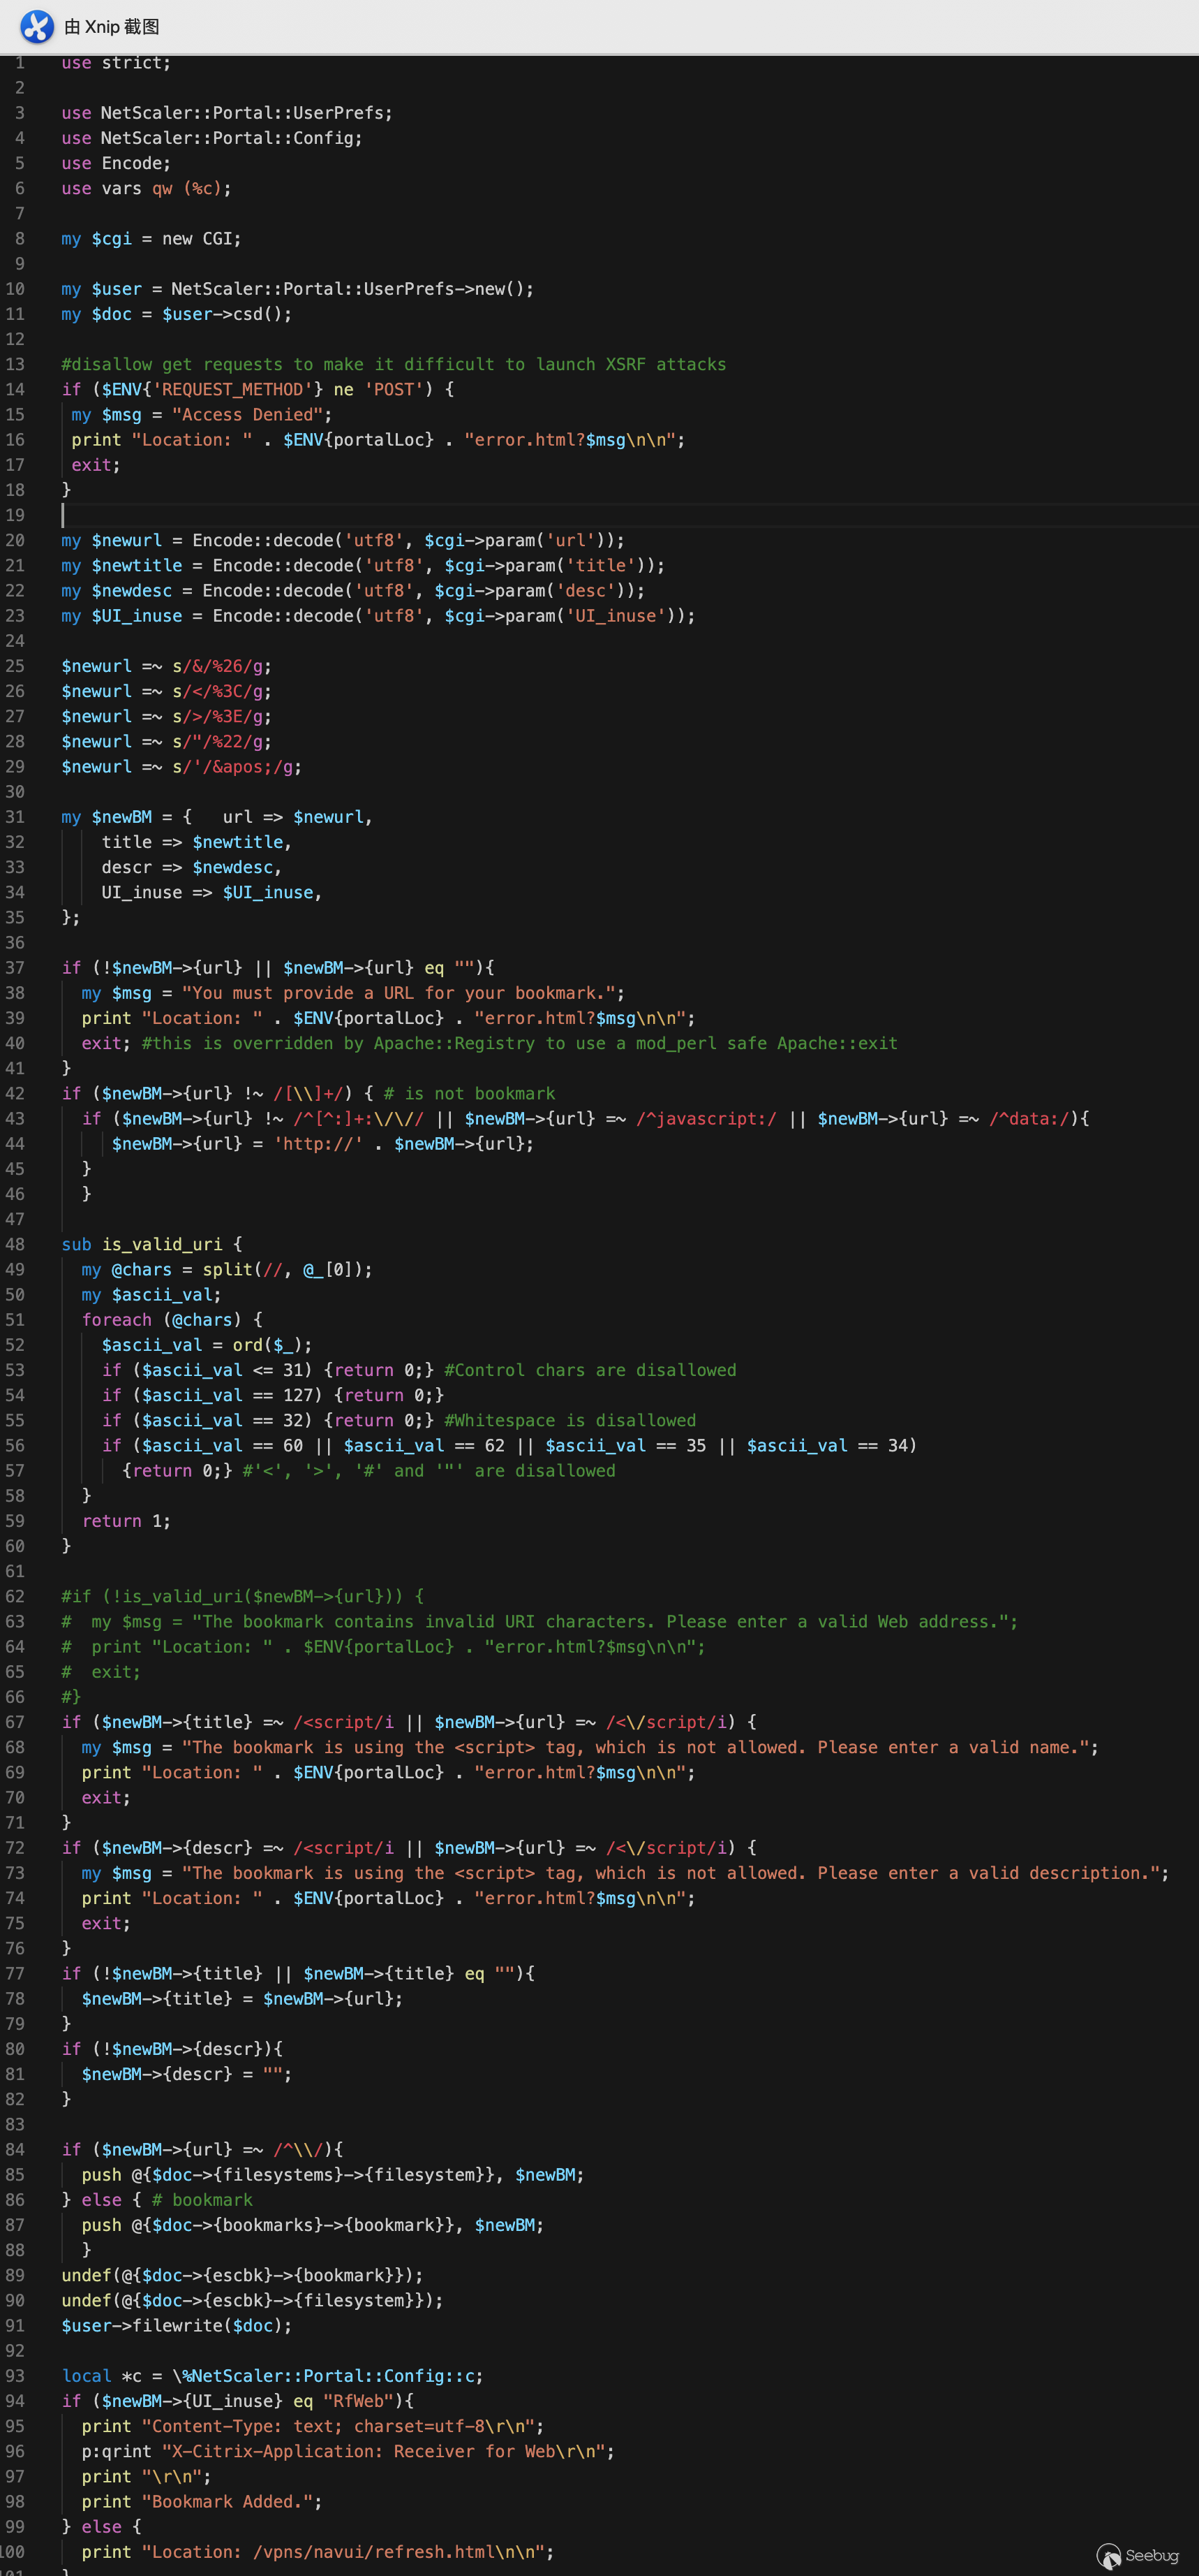Click the '$user->filewrite($doc);' line
This screenshot has height=2576, width=1199.
177,2326
